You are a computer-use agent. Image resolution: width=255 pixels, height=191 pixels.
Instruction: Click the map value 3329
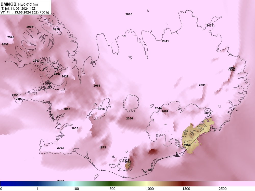tap(126, 160)
